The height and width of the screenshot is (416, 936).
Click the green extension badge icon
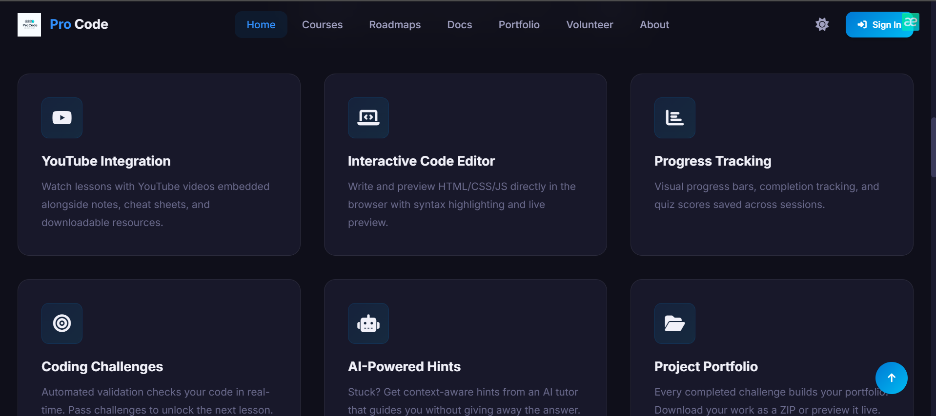(x=911, y=22)
